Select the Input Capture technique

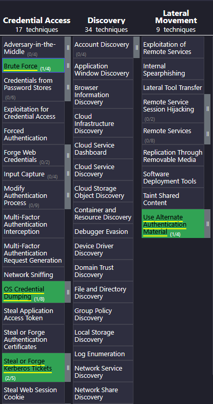tap(33, 173)
